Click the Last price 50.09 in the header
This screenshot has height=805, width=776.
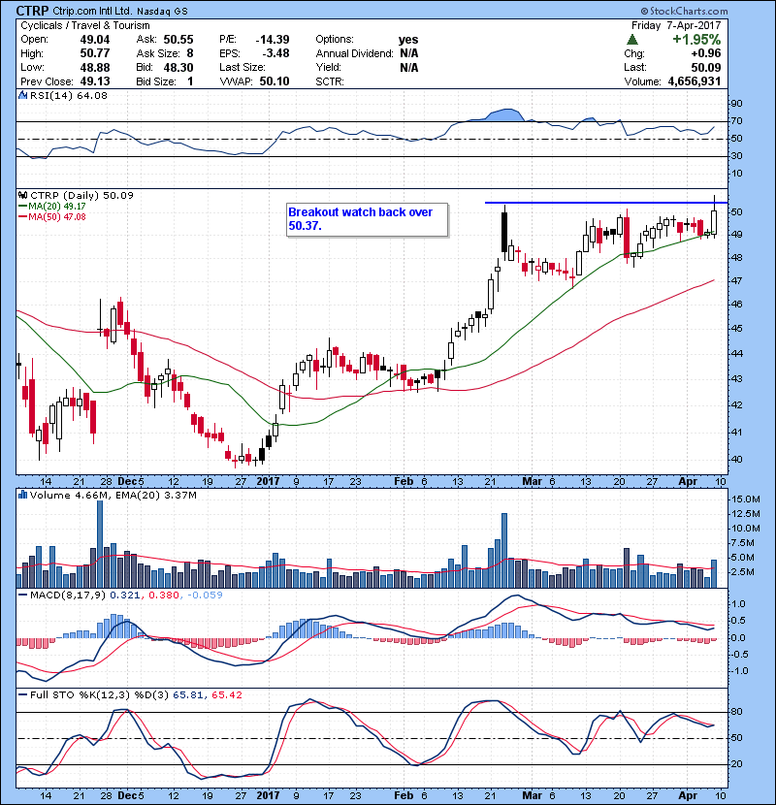(x=705, y=67)
